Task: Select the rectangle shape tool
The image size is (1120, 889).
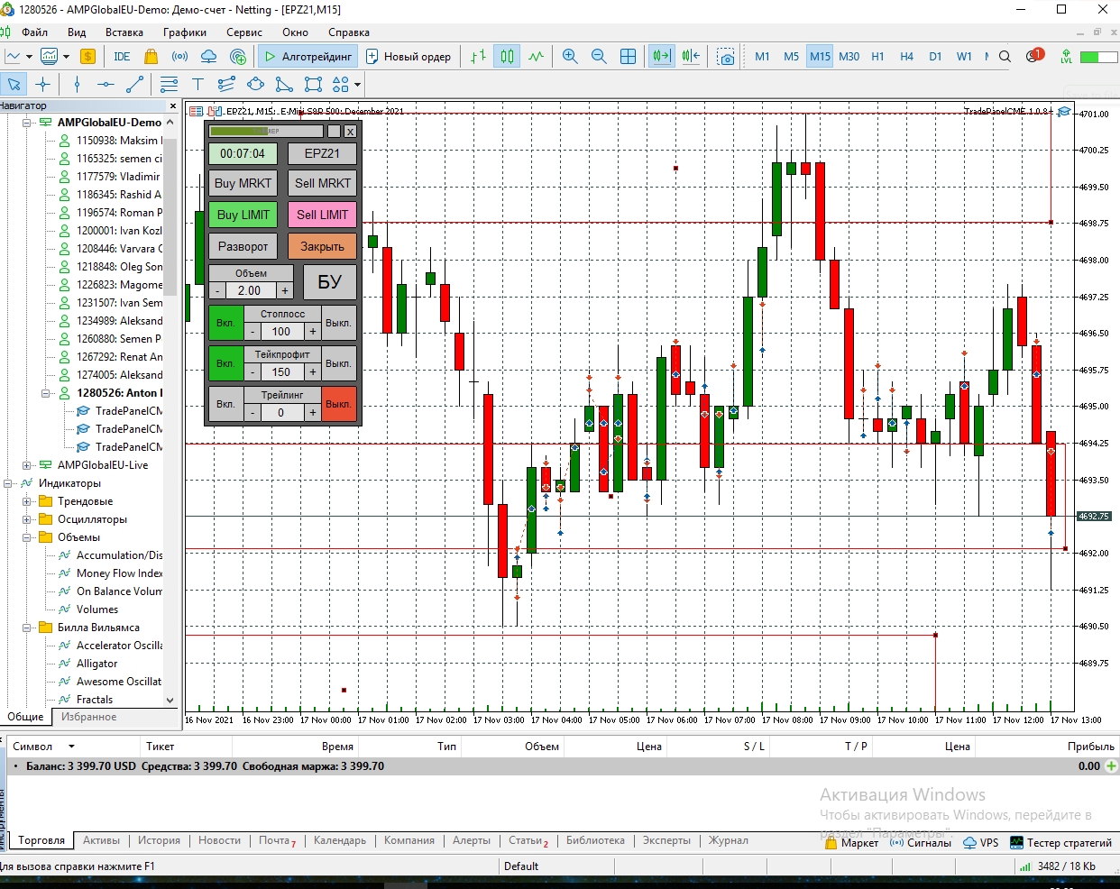Action: [313, 84]
